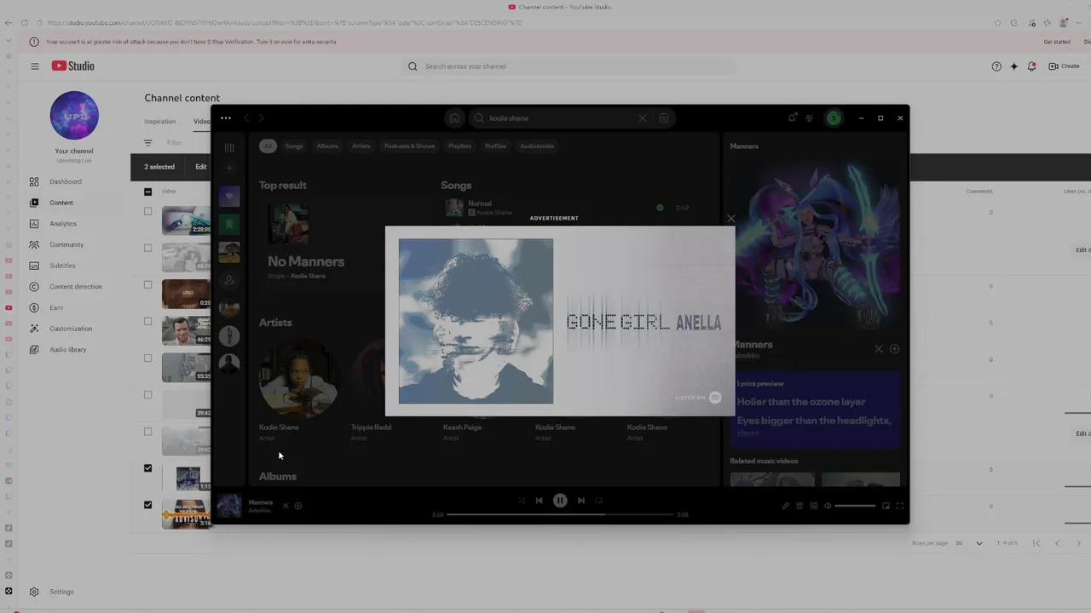1091x613 pixels.
Task: Toggle the green saved check on song Normal
Action: 660,208
